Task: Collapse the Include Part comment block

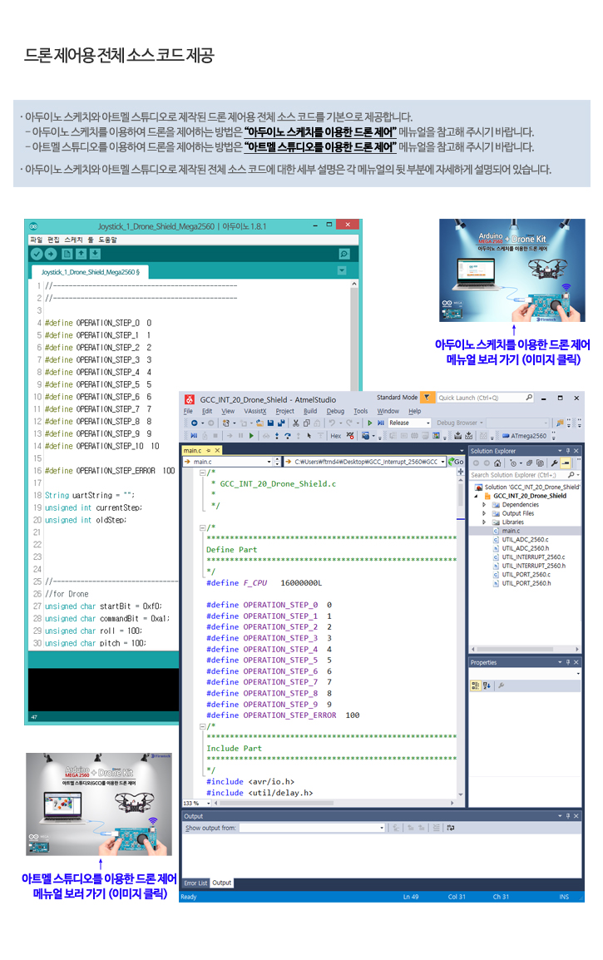Action: tap(202, 726)
